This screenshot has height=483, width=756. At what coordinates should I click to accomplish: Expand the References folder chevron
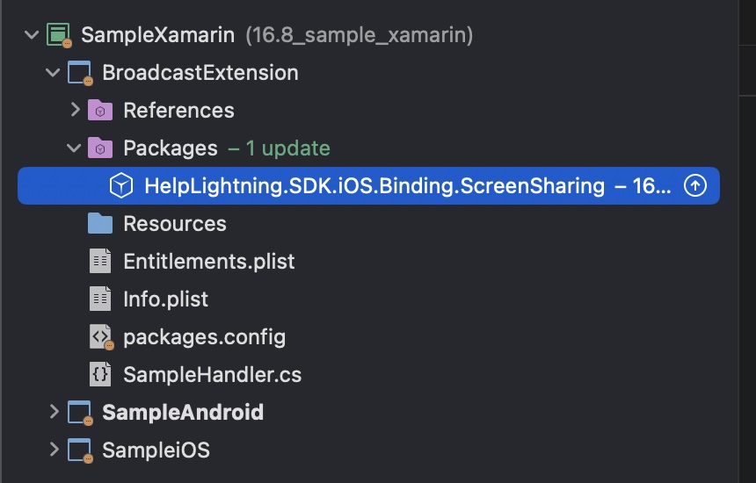tap(76, 110)
